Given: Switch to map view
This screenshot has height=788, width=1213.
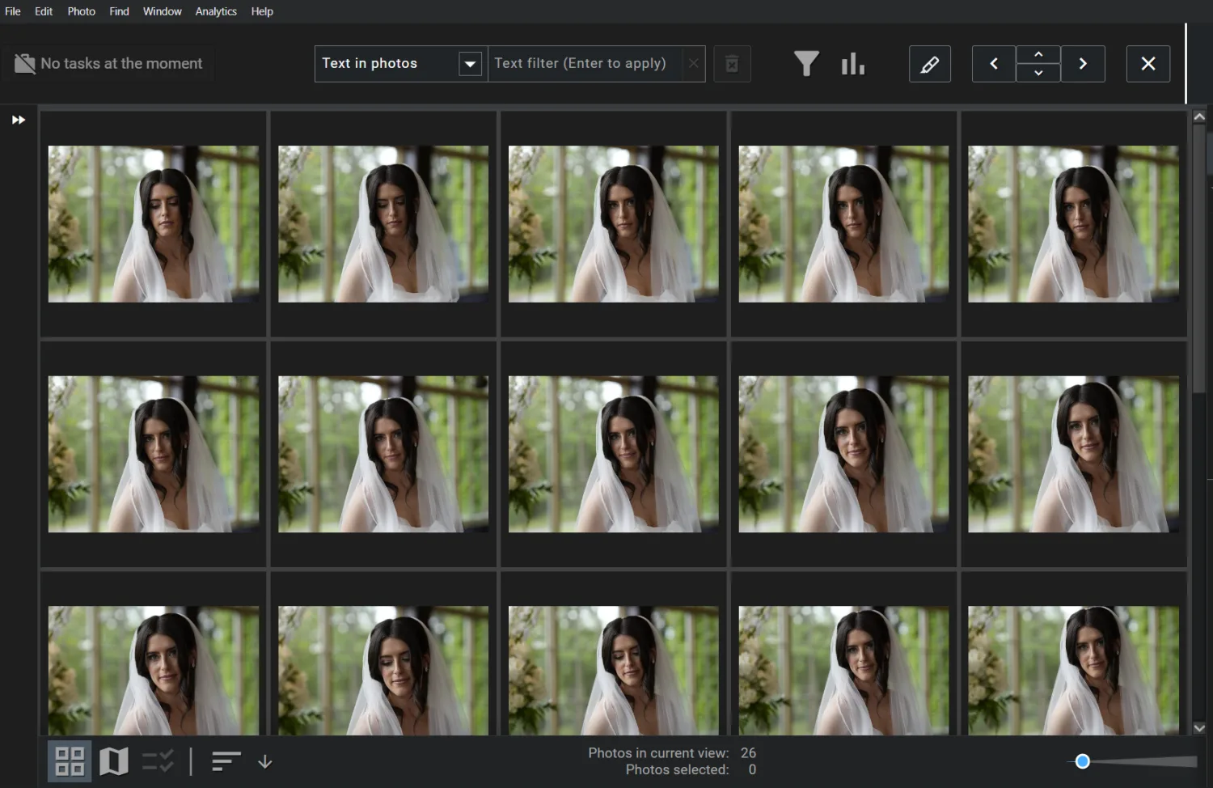Looking at the screenshot, I should tap(114, 761).
